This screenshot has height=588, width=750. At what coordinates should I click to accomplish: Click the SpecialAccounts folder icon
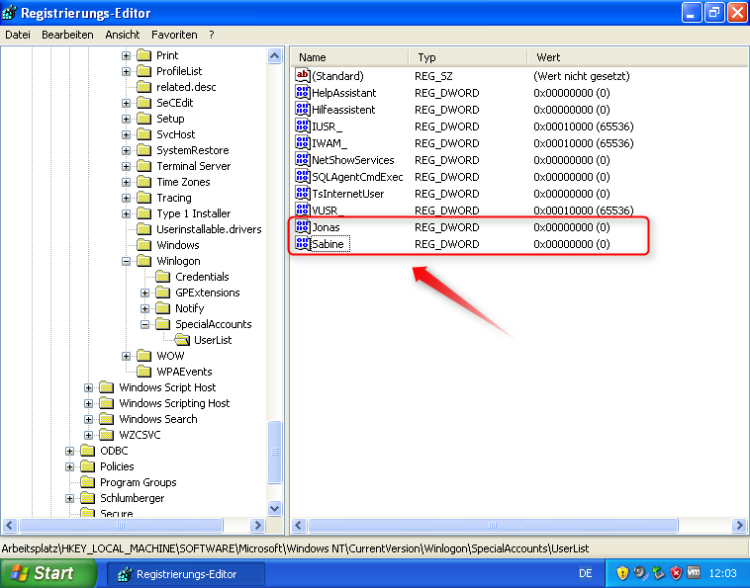[163, 324]
